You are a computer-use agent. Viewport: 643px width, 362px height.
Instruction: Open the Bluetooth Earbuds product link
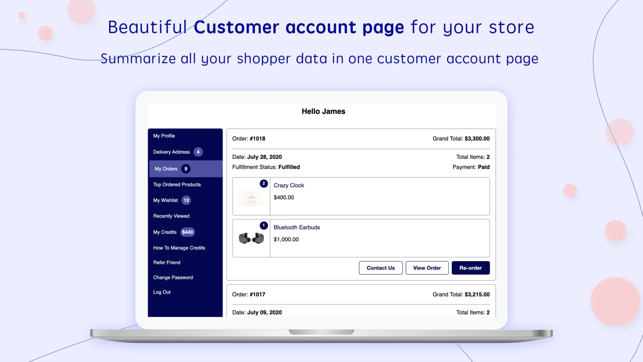pos(297,227)
